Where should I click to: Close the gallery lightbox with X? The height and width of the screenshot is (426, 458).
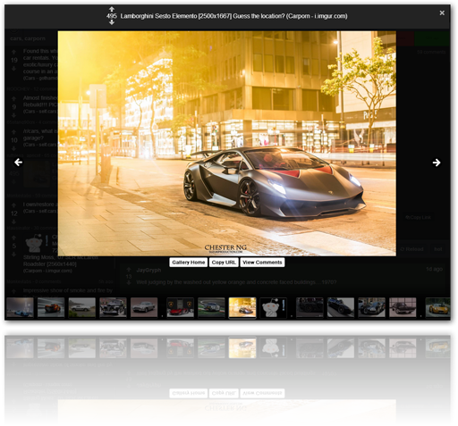point(442,13)
